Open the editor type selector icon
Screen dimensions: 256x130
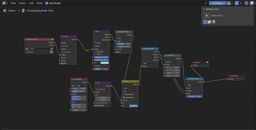tap(4, 3)
